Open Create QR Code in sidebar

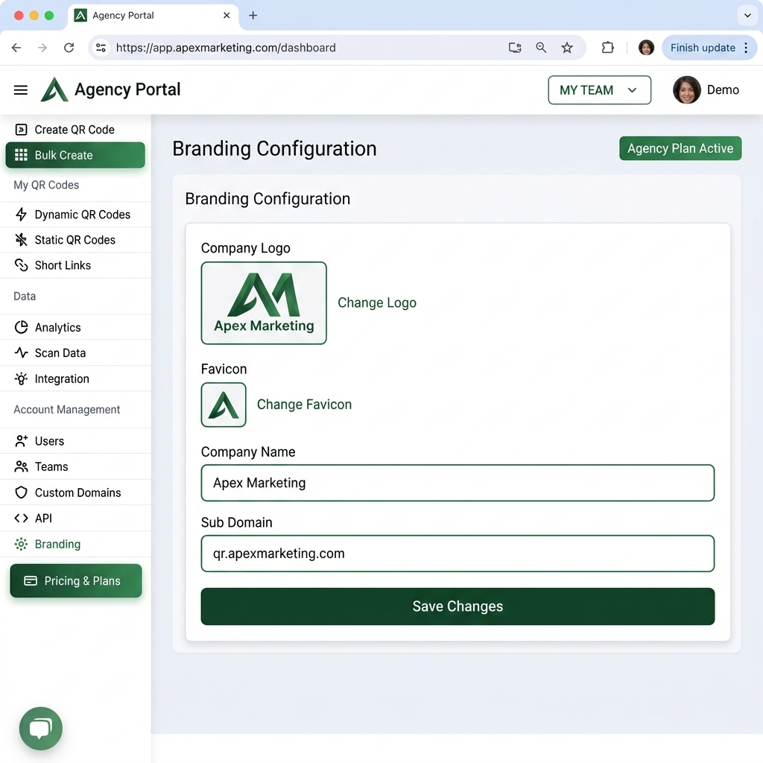pos(75,130)
